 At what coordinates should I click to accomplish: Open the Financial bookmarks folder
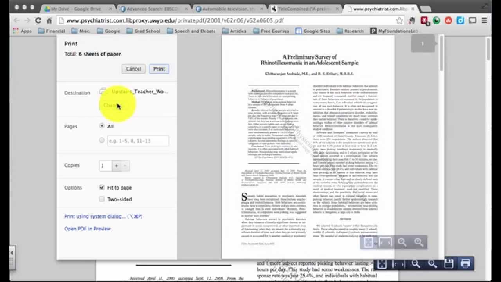click(51, 31)
